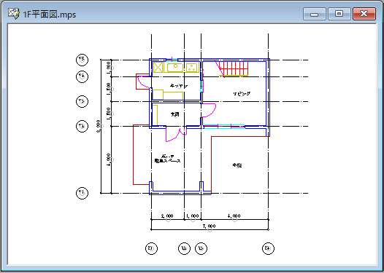The image size is (384, 273).
Task: Select the Y1 grid axis bubble
Action: [x=82, y=193]
